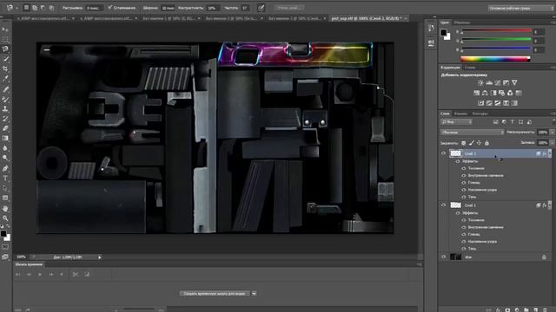Open the layer filter kind dropdown
Screen dimensions: 556x312
coord(456,122)
